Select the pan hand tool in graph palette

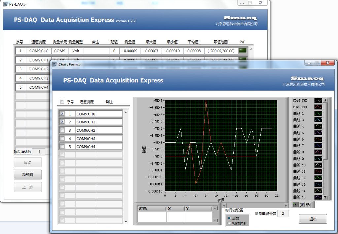(x=308, y=205)
